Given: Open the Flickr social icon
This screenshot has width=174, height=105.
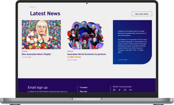Looking at the screenshot, I should 130,90.
